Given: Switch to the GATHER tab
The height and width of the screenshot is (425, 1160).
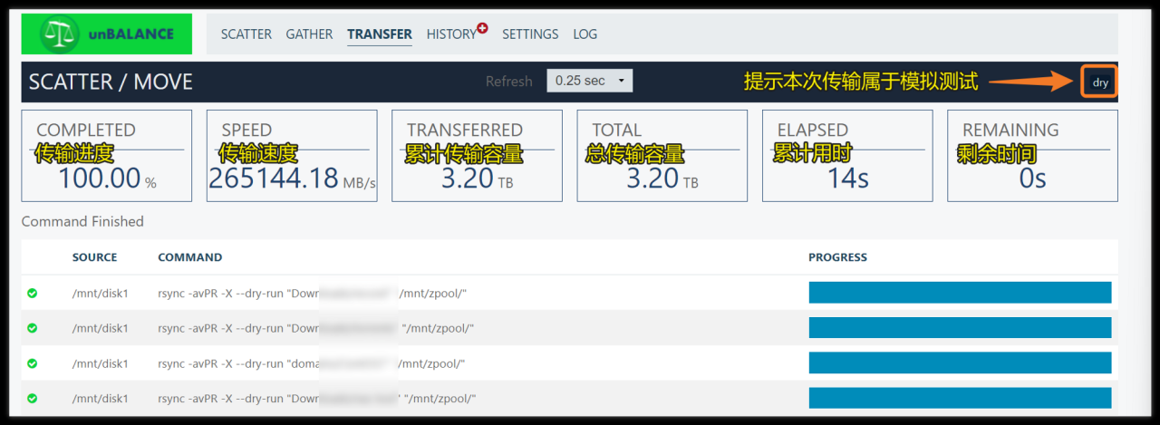Looking at the screenshot, I should click(x=309, y=34).
